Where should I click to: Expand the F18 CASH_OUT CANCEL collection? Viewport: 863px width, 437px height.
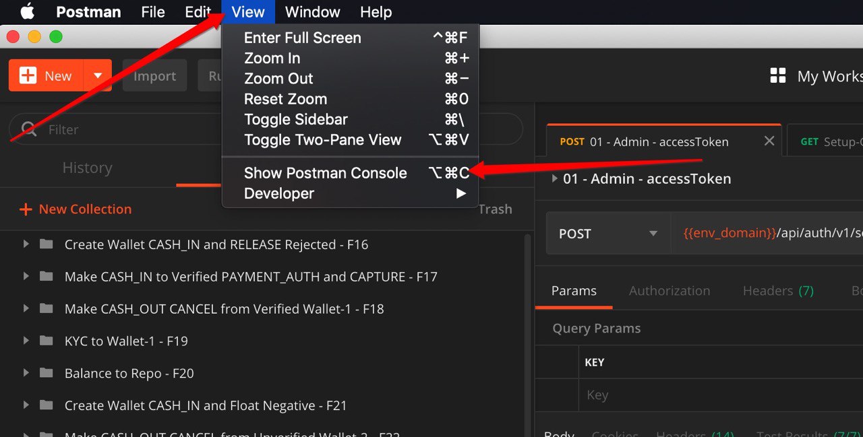tap(26, 308)
